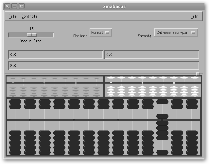
Task: Open the File menu
Action: coord(12,16)
